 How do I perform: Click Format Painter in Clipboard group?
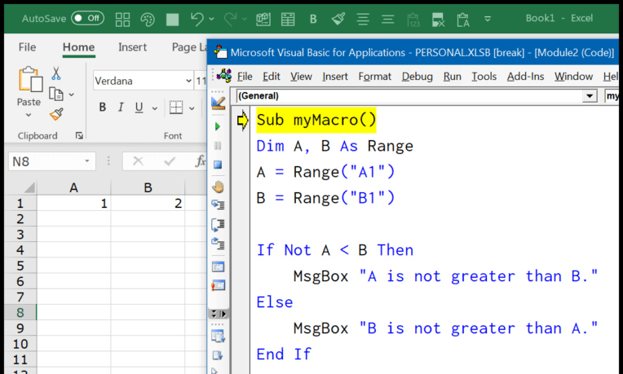pos(56,114)
